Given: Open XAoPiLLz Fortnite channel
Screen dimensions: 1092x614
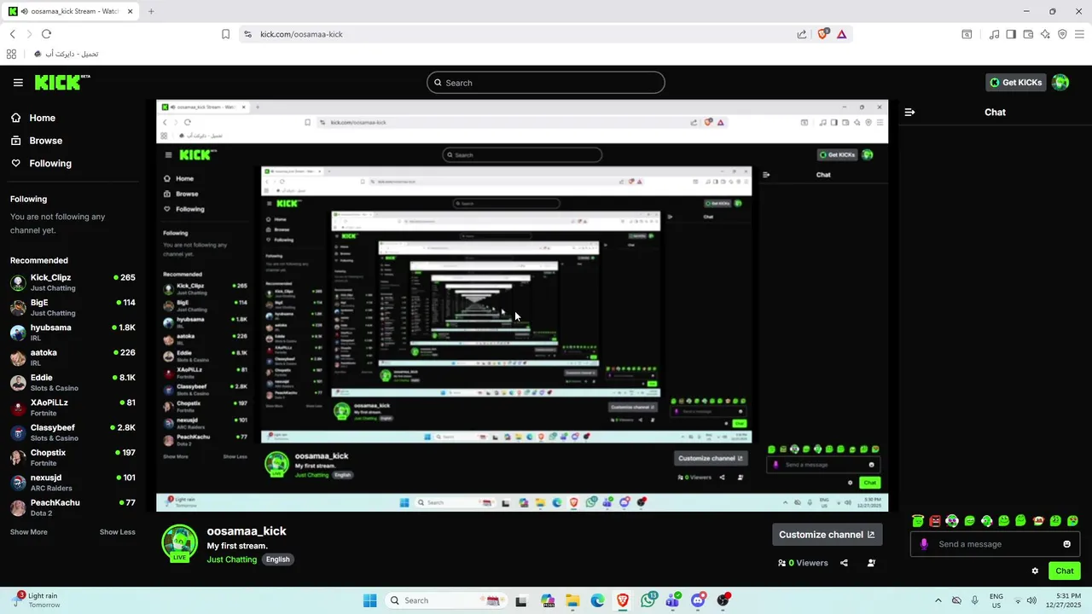Looking at the screenshot, I should tap(73, 408).
